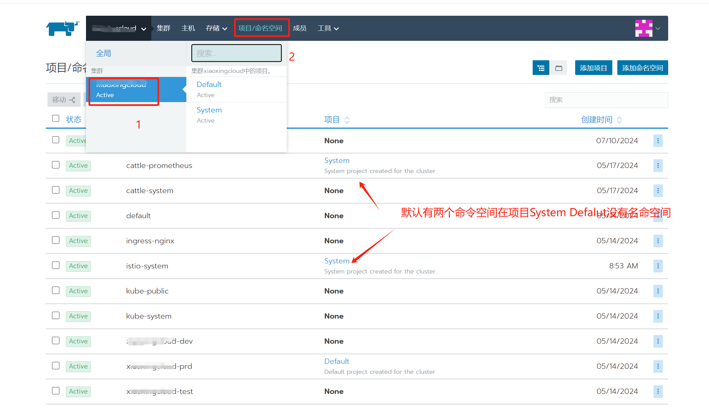This screenshot has height=415, width=709.
Task: Check the ingress-nginx row checkbox
Action: [x=56, y=240]
